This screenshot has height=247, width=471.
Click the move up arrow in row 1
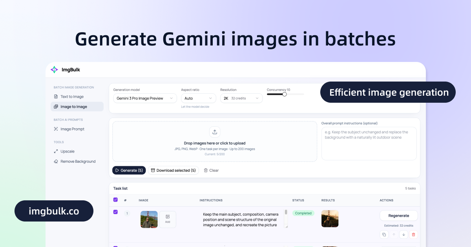pos(394,234)
